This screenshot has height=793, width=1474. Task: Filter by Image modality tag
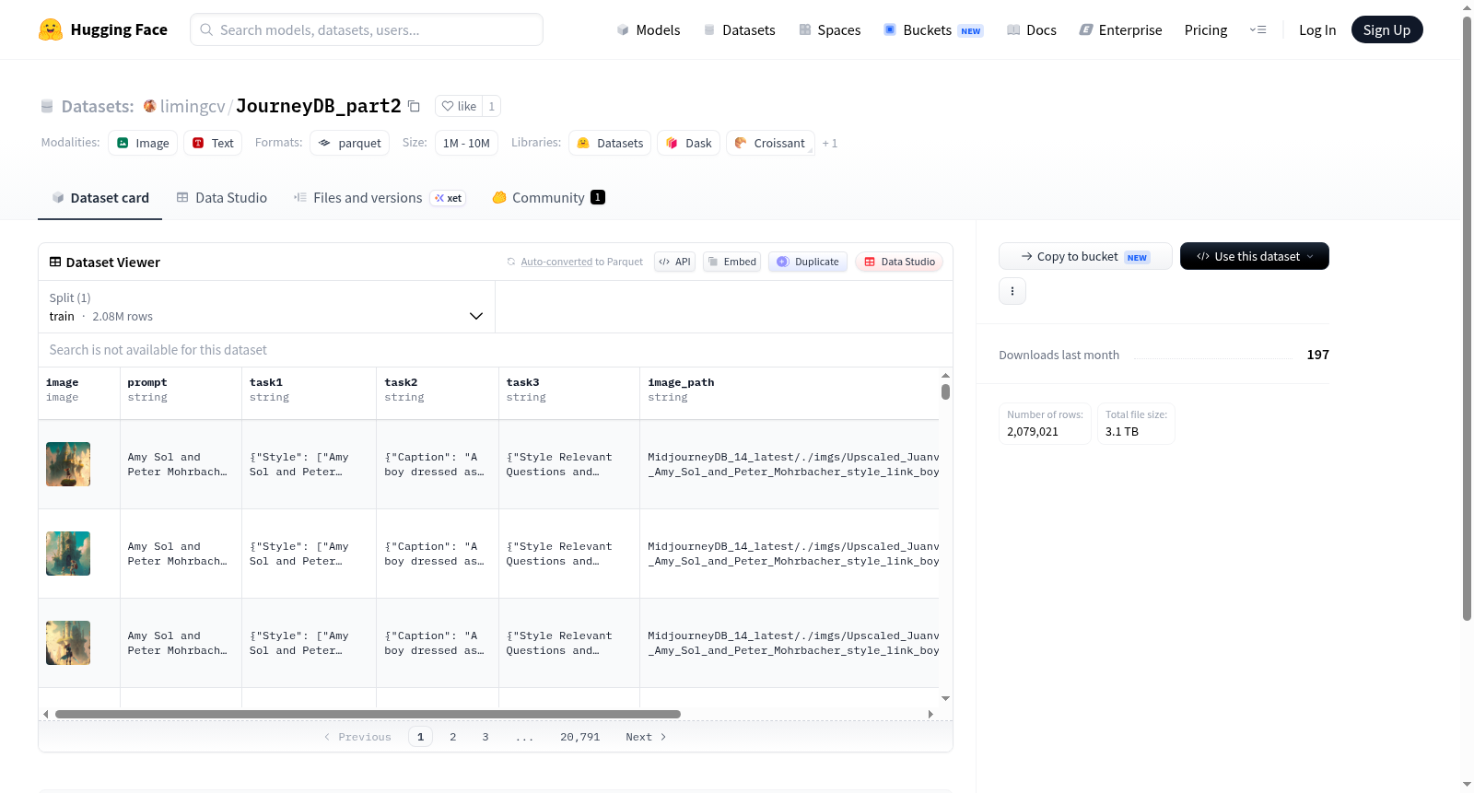(x=143, y=143)
